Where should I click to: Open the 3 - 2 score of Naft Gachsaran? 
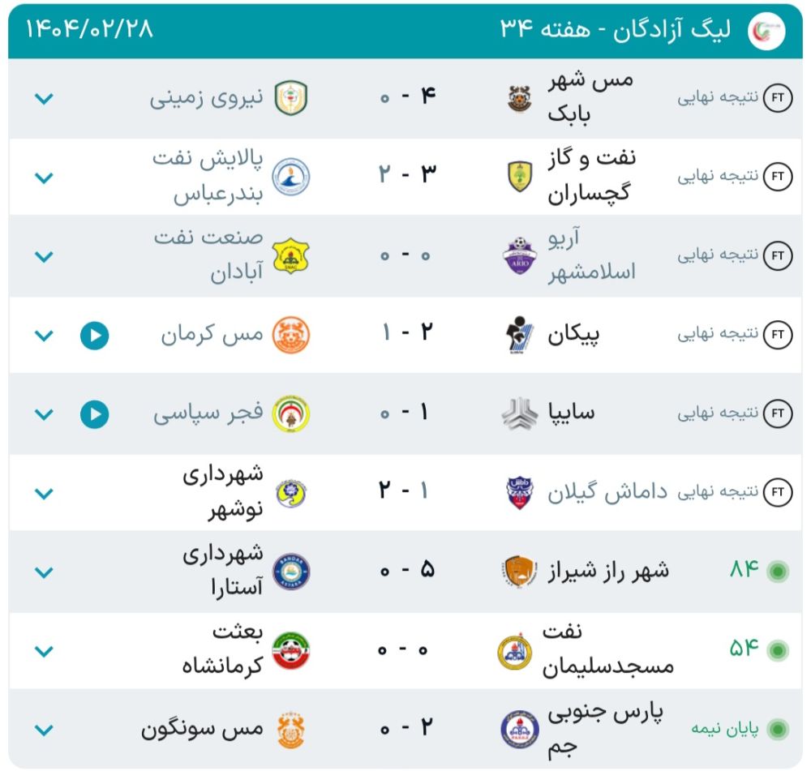(408, 174)
